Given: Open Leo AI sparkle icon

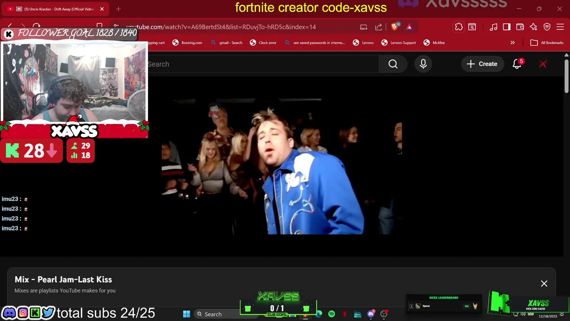Looking at the screenshot, I should click(533, 27).
